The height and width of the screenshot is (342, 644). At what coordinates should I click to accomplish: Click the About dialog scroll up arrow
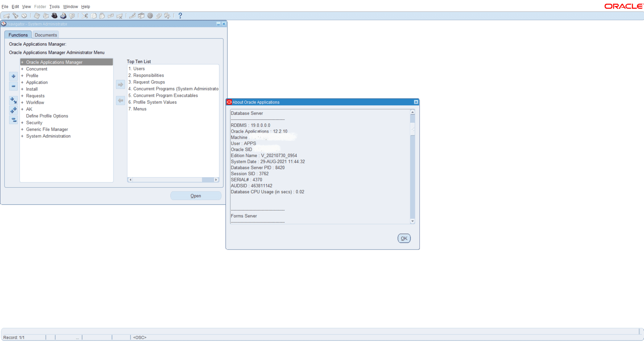click(413, 112)
